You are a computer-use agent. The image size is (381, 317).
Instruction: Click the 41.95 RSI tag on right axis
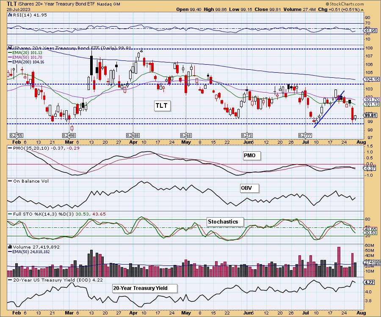[370, 31]
